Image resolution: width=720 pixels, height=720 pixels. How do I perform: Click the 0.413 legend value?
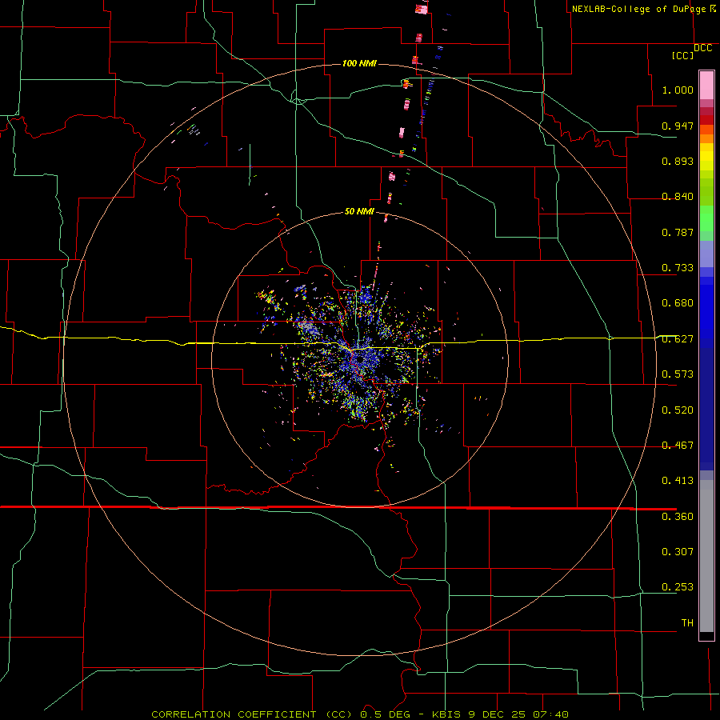point(678,481)
